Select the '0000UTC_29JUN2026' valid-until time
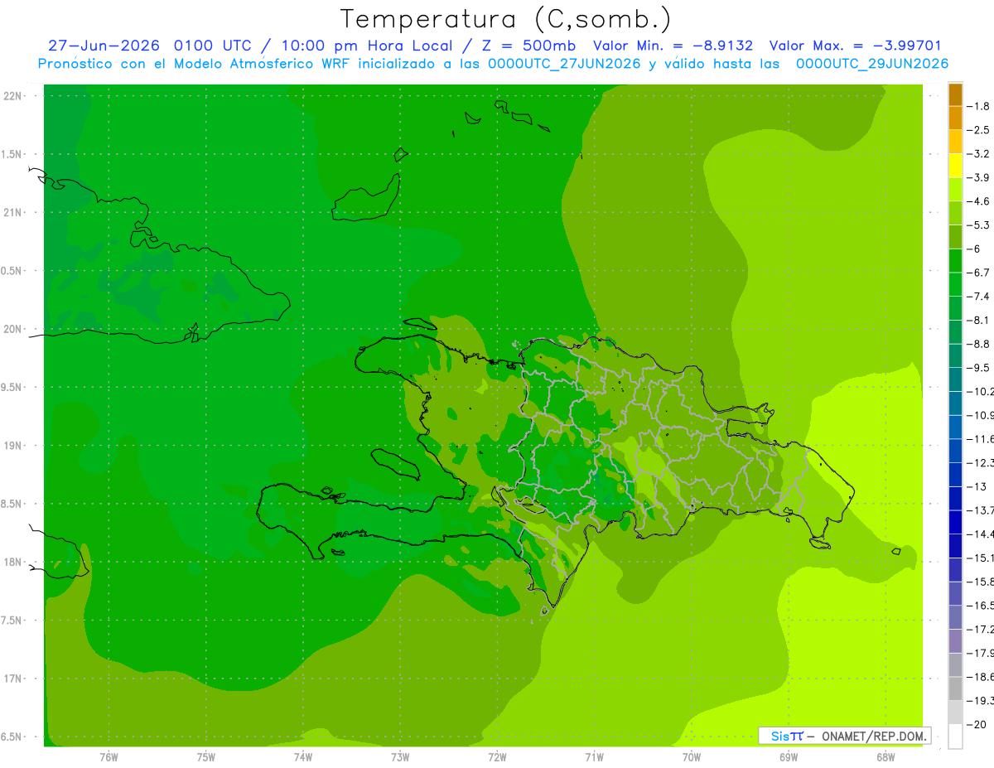994x768 pixels. [872, 64]
